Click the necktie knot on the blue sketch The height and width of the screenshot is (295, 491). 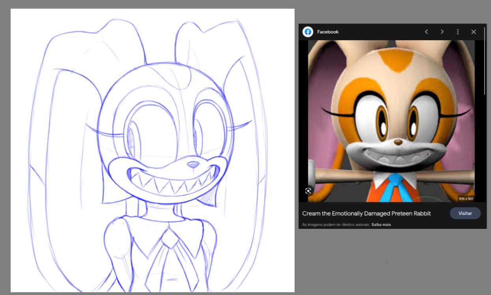click(171, 239)
